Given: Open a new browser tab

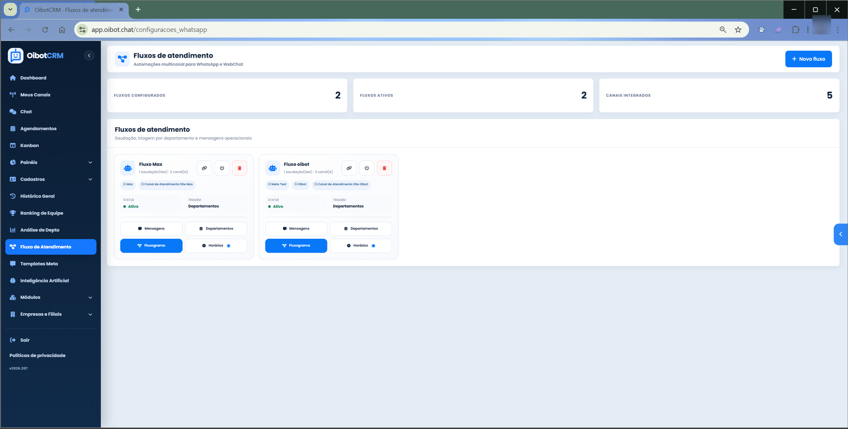Looking at the screenshot, I should coord(138,10).
